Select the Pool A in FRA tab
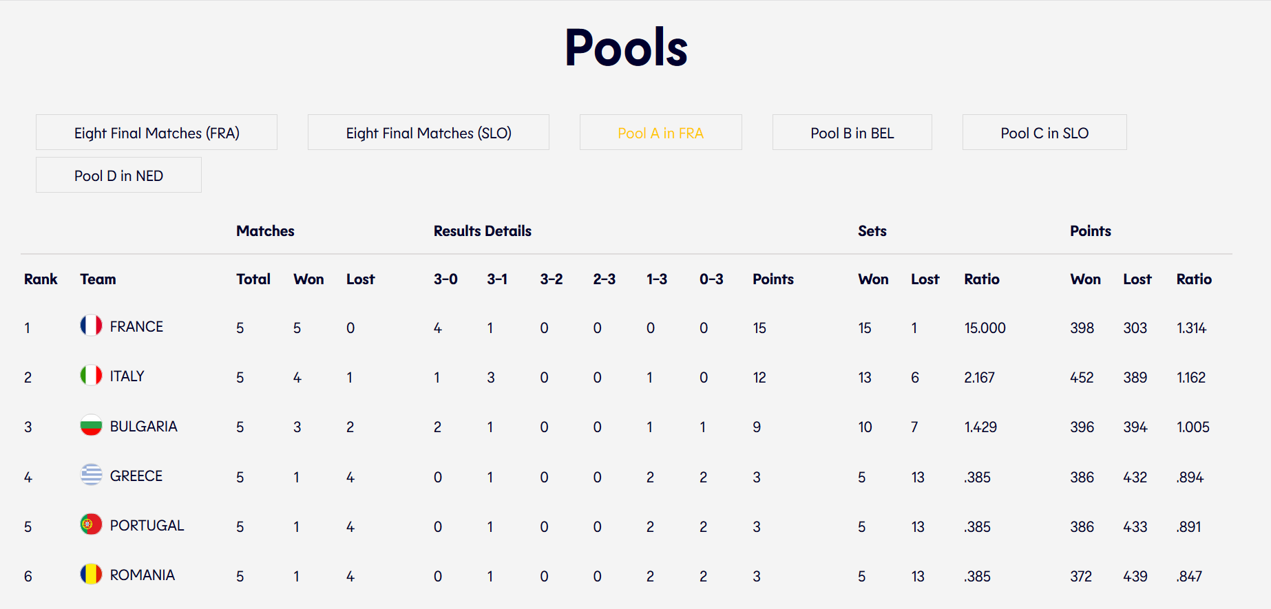Screen dimensions: 1271x609 [661, 132]
